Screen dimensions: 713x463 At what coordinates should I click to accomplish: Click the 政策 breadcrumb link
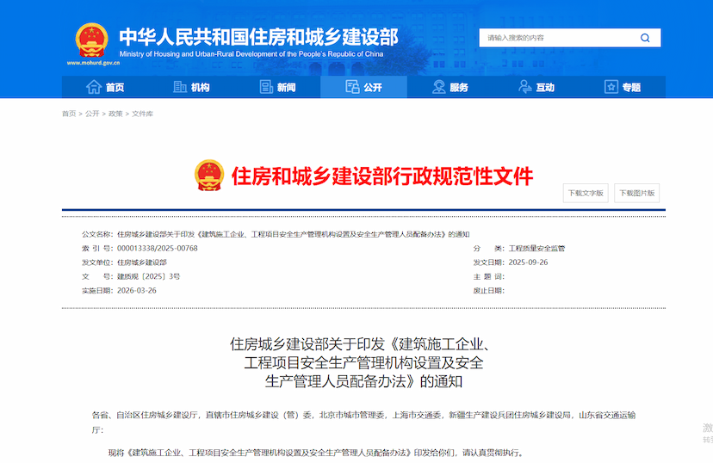tap(115, 114)
